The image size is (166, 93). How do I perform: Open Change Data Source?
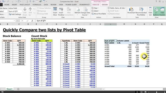pos(85,11)
